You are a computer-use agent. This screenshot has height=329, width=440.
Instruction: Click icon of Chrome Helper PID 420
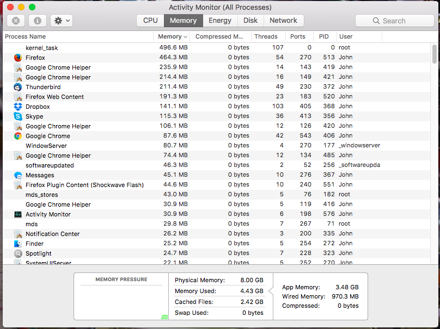[18, 126]
